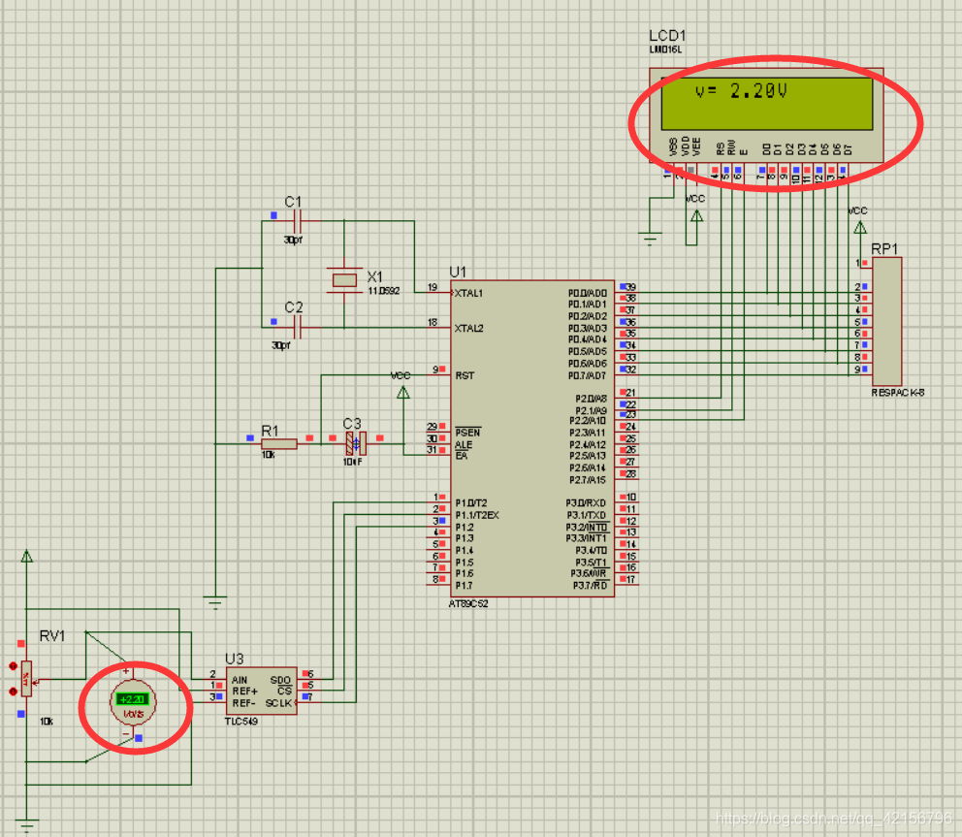Click the 'U3' reference label

(x=234, y=660)
